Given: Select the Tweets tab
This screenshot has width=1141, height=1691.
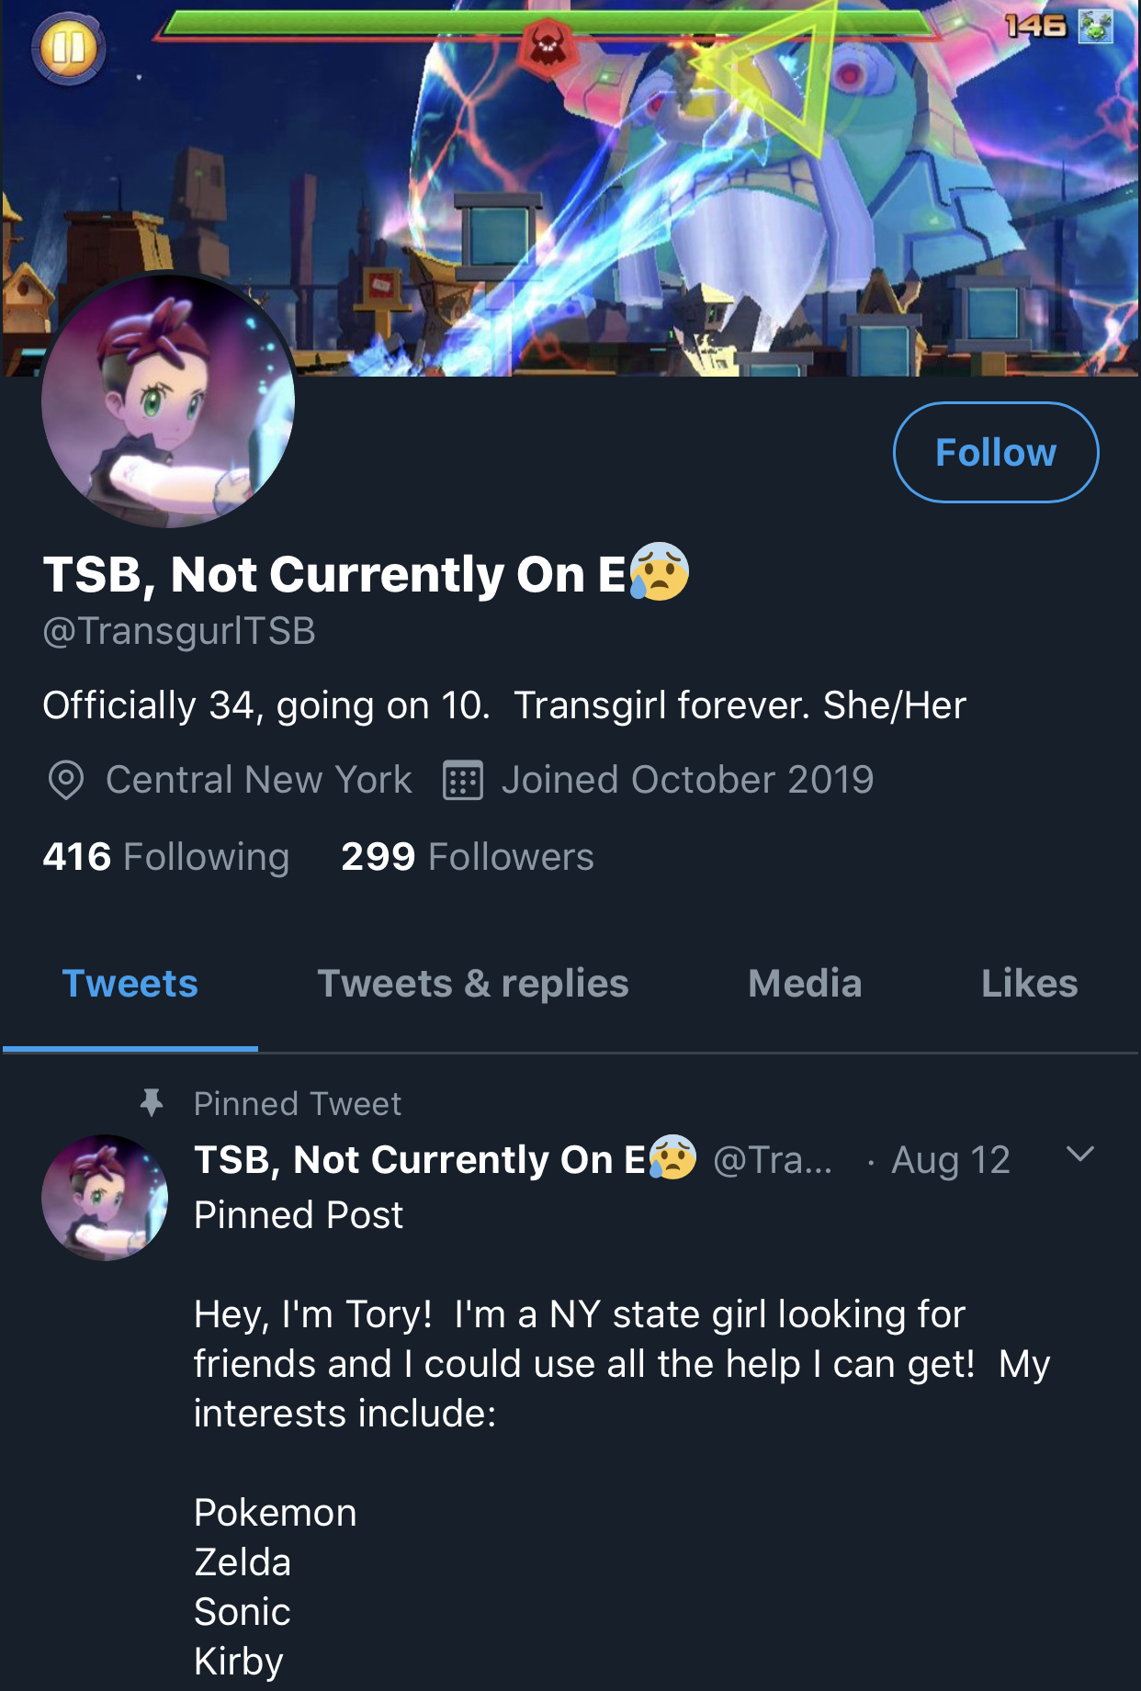Looking at the screenshot, I should pos(130,984).
